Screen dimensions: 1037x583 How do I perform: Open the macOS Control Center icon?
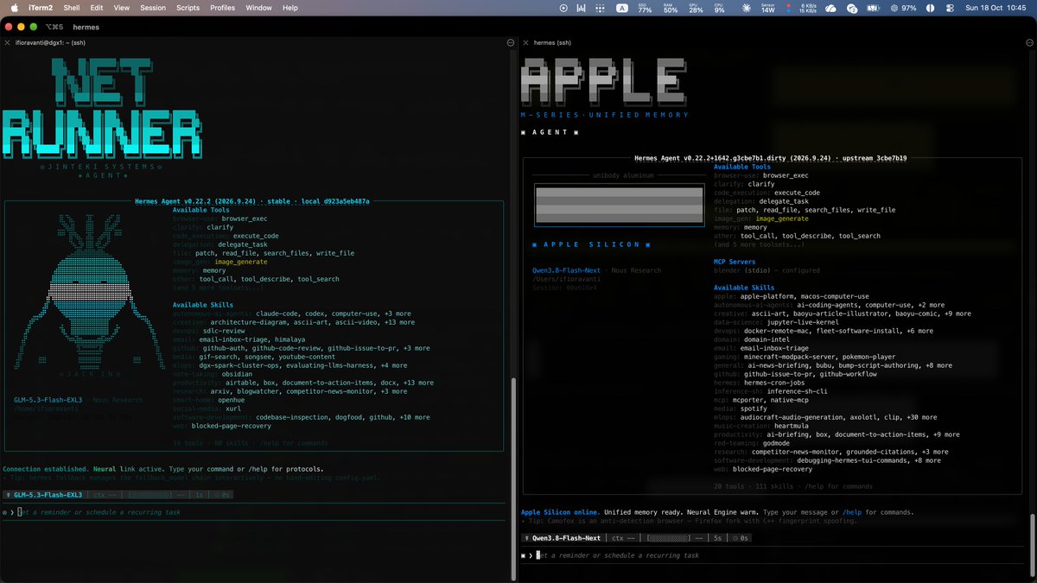point(950,8)
